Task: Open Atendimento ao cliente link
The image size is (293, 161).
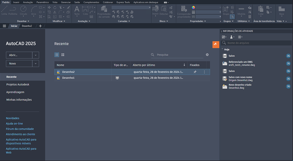Action: 20,134
